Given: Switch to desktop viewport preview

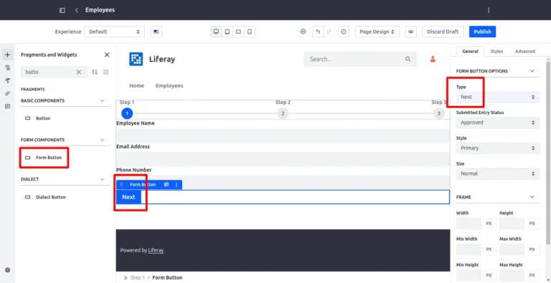Looking at the screenshot, I should click(216, 32).
